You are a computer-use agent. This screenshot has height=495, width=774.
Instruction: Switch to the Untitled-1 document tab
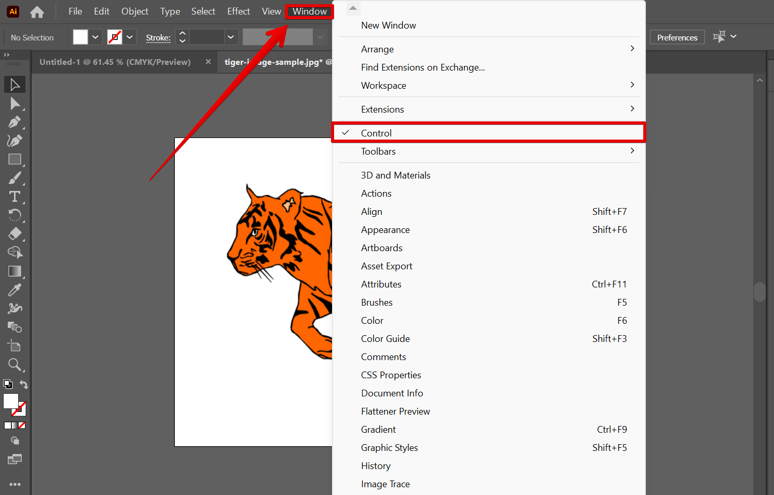pos(115,62)
